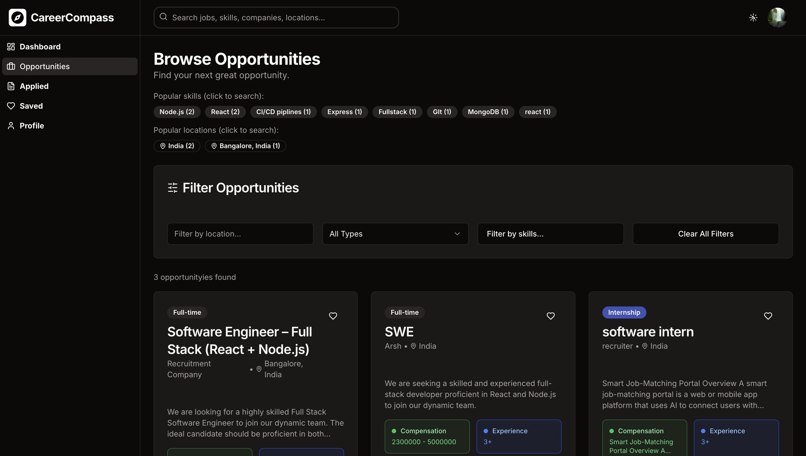
Task: Click the India (2) location tag
Action: (x=177, y=146)
